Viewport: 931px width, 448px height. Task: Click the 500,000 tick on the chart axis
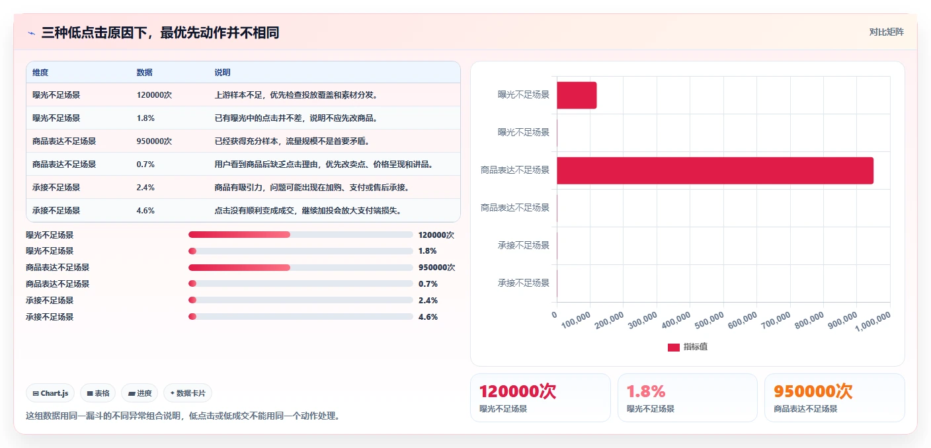(710, 320)
